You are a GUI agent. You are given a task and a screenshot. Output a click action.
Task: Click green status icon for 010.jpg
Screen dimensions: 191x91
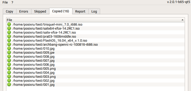coord(9,48)
